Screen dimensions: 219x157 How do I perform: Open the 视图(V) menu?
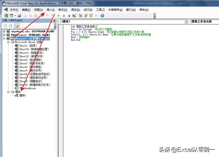[39, 10]
